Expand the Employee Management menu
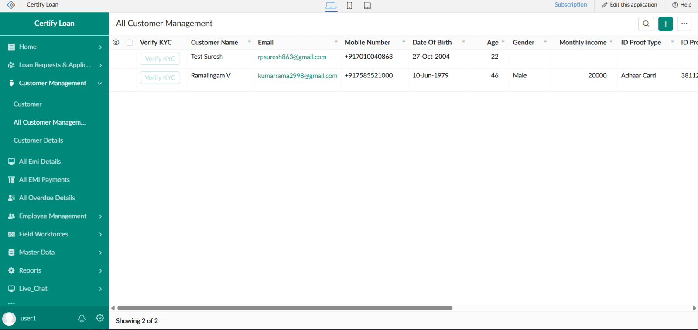Screen dimensions: 698x330 click(x=100, y=216)
